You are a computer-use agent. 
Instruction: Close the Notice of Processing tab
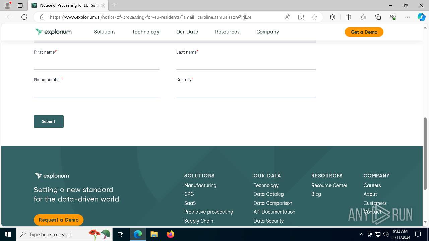coord(103,5)
